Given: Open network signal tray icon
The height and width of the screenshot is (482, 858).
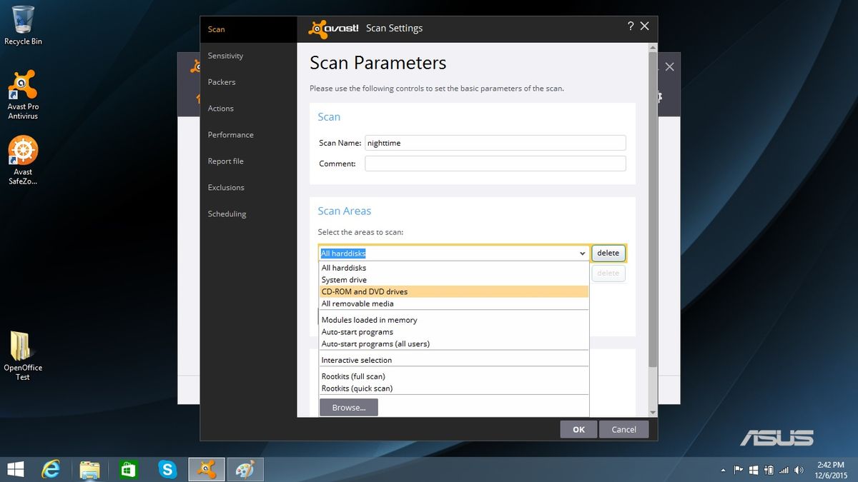Looking at the screenshot, I should click(784, 470).
